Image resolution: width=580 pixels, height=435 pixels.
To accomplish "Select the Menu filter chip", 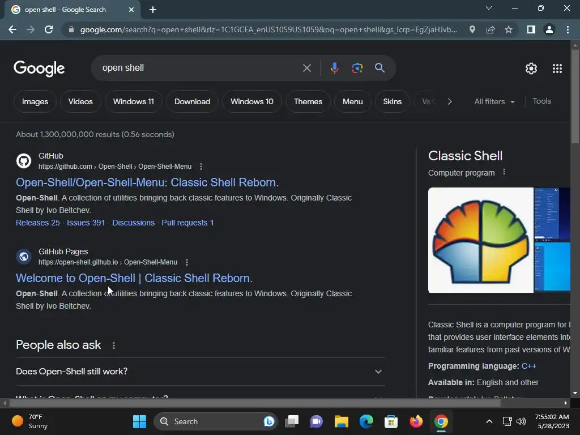I will [x=352, y=101].
